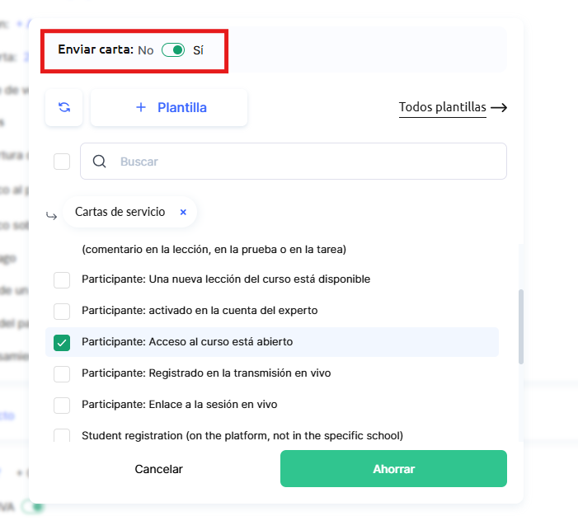Check activado en la cuenta del experto
Image resolution: width=578 pixels, height=530 pixels.
(x=62, y=312)
